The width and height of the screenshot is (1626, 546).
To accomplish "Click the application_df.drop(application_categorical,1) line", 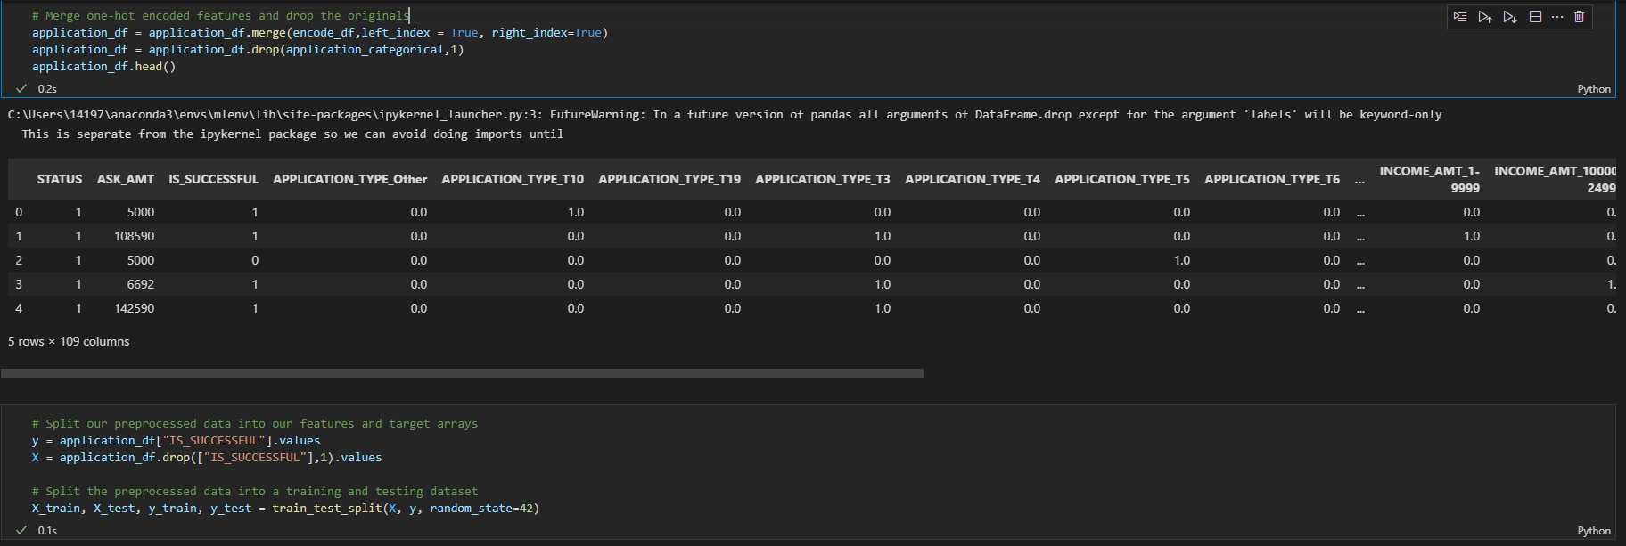I will [248, 50].
